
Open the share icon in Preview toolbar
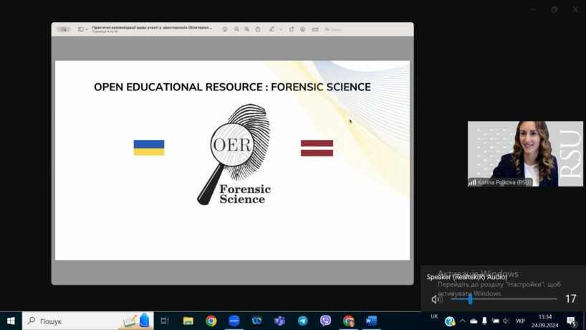258,29
